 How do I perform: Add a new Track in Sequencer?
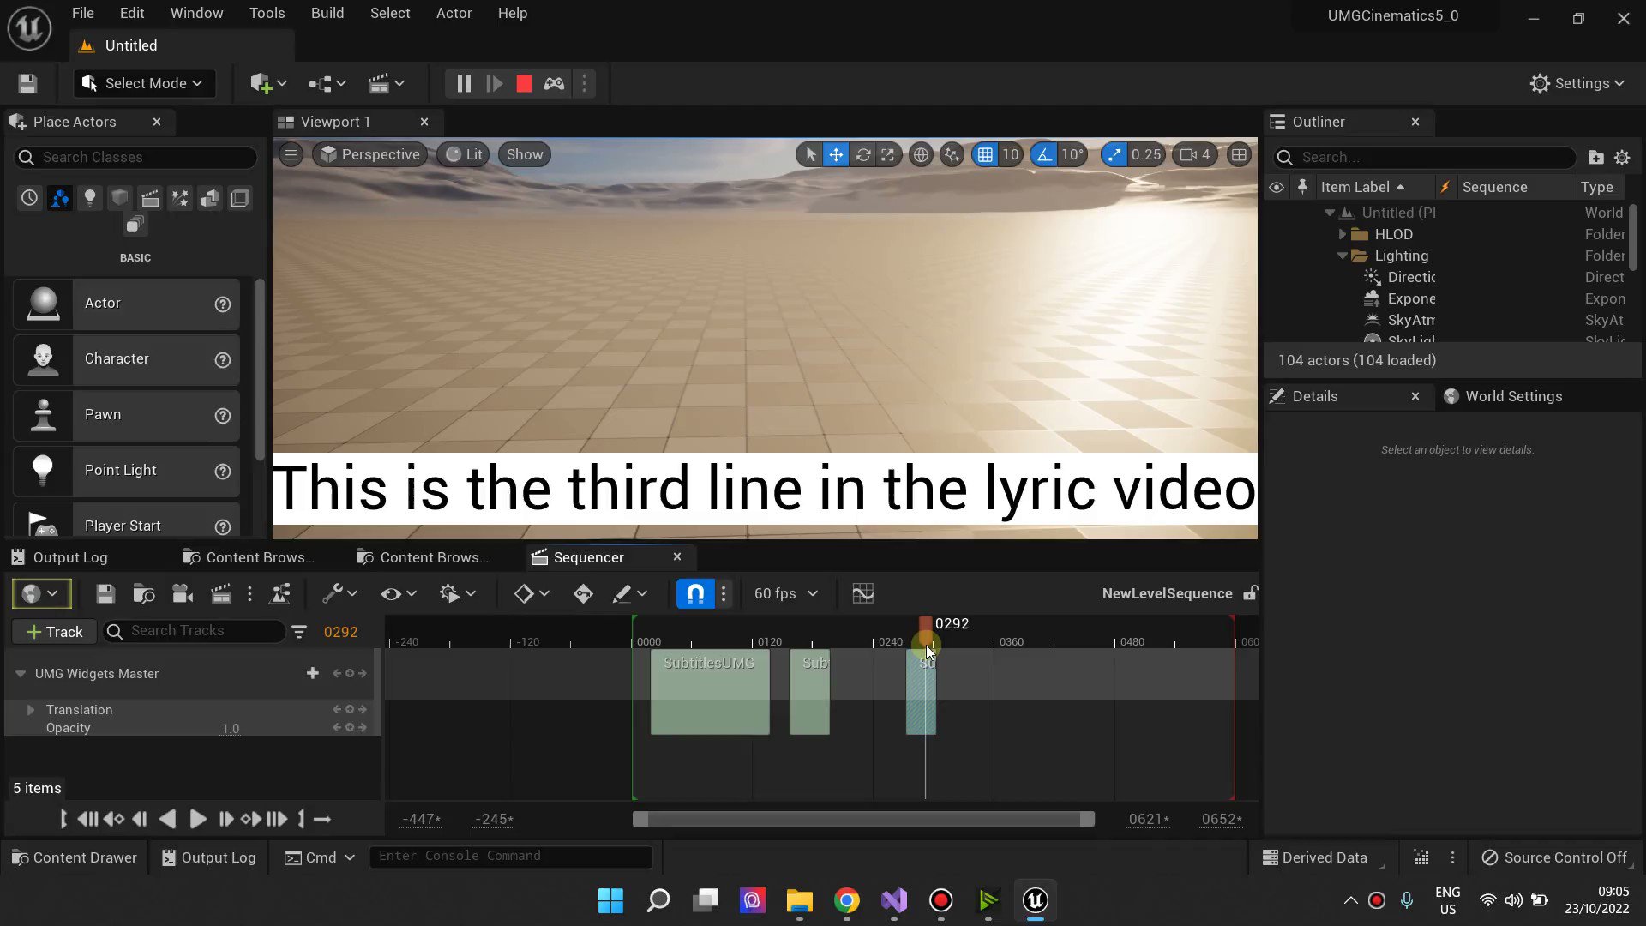(54, 632)
